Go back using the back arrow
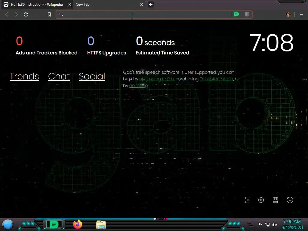 [7, 14]
